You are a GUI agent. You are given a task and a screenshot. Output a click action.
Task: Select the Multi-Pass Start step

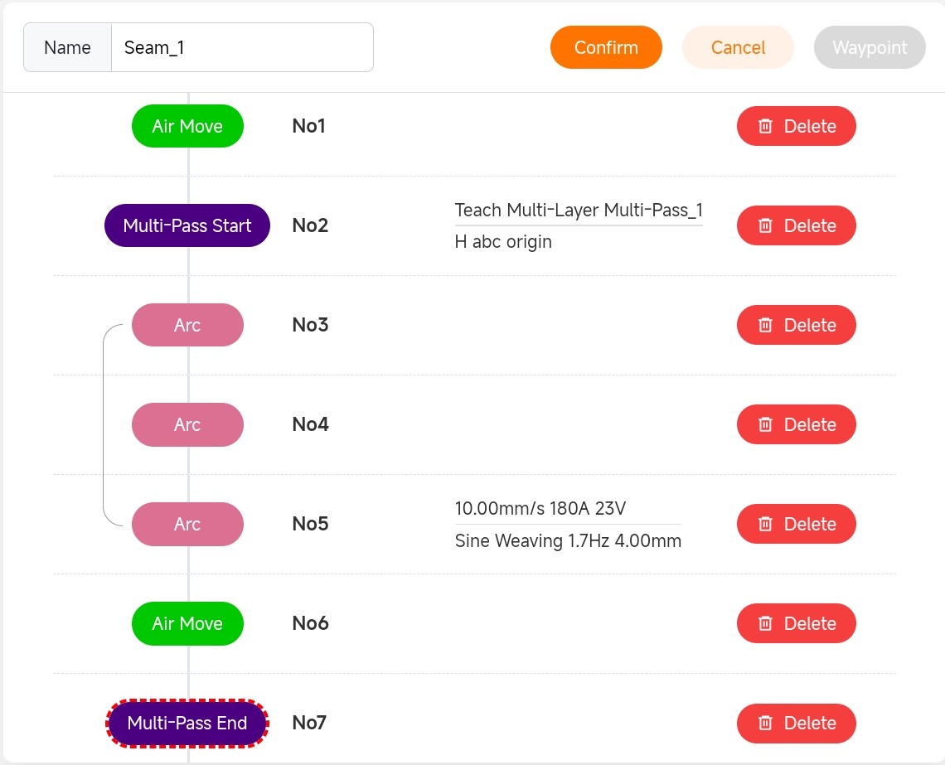[x=187, y=225]
